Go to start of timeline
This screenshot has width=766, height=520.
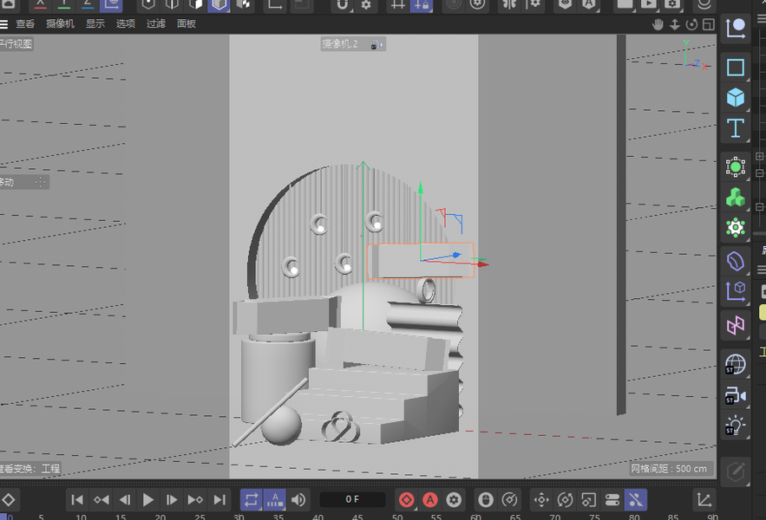(76, 500)
